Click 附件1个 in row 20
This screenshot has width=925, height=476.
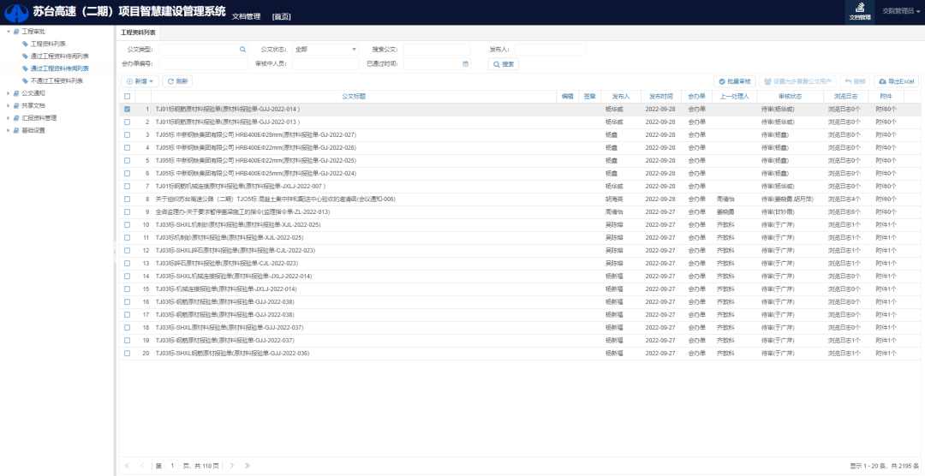(886, 354)
